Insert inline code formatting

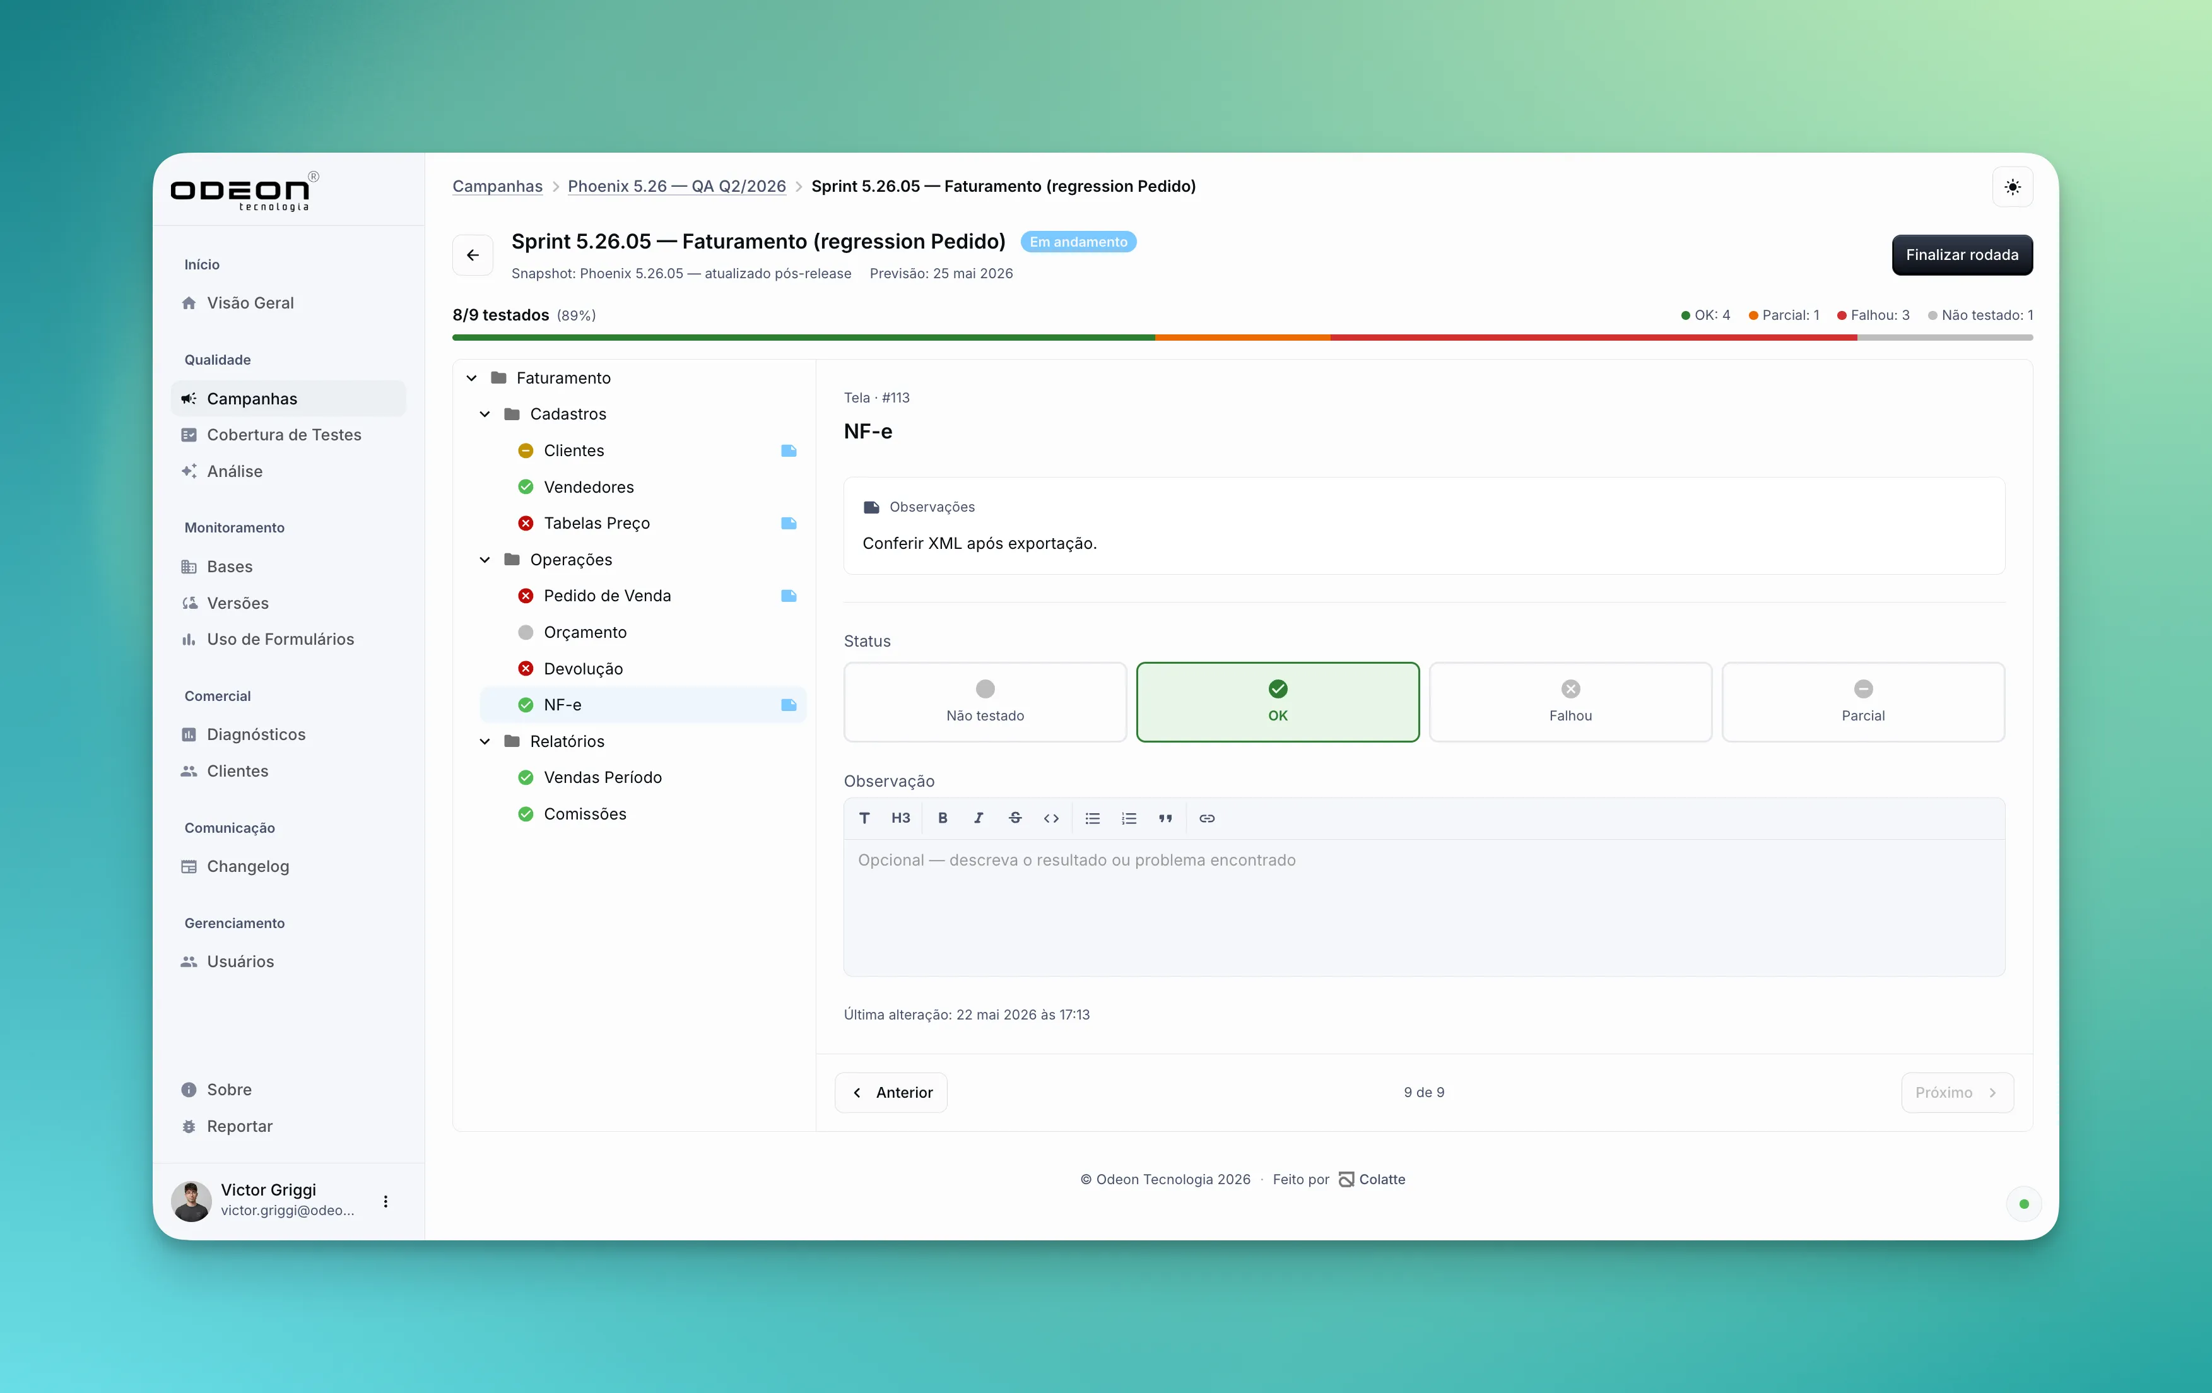(x=1051, y=818)
